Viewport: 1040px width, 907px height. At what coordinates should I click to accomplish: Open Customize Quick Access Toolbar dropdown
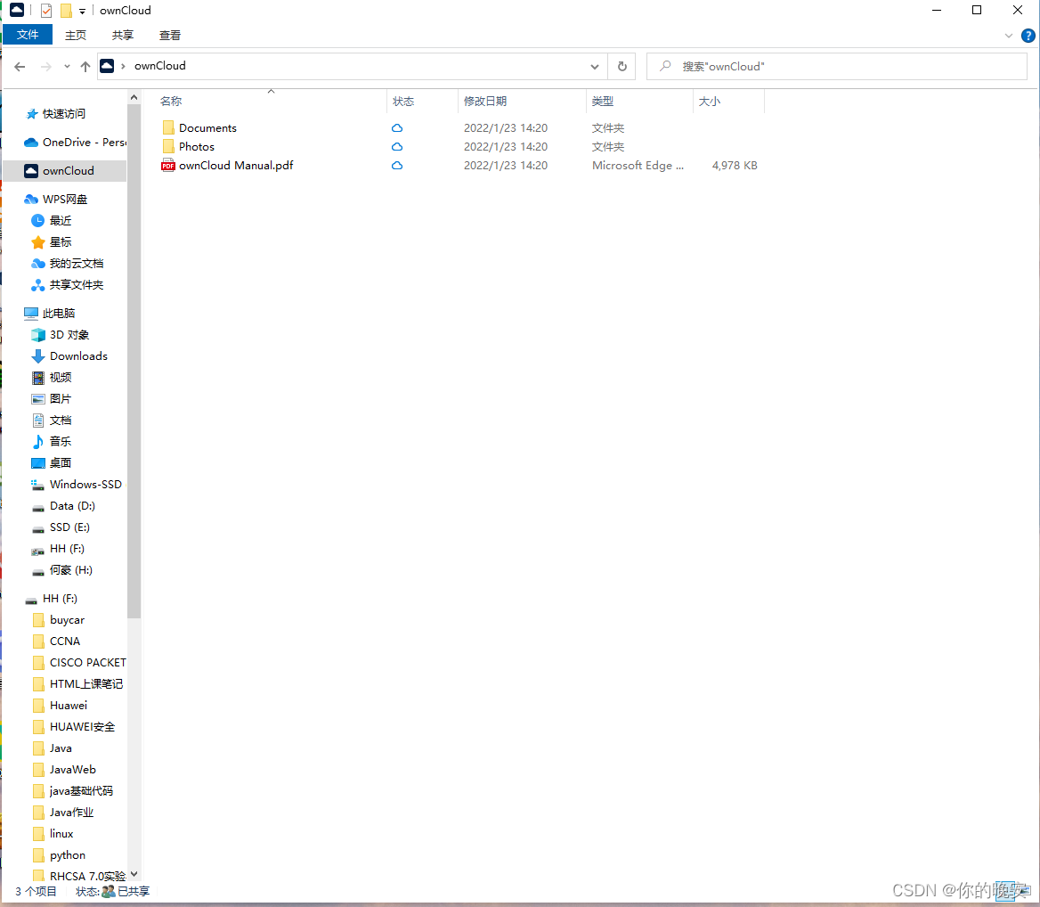[82, 12]
